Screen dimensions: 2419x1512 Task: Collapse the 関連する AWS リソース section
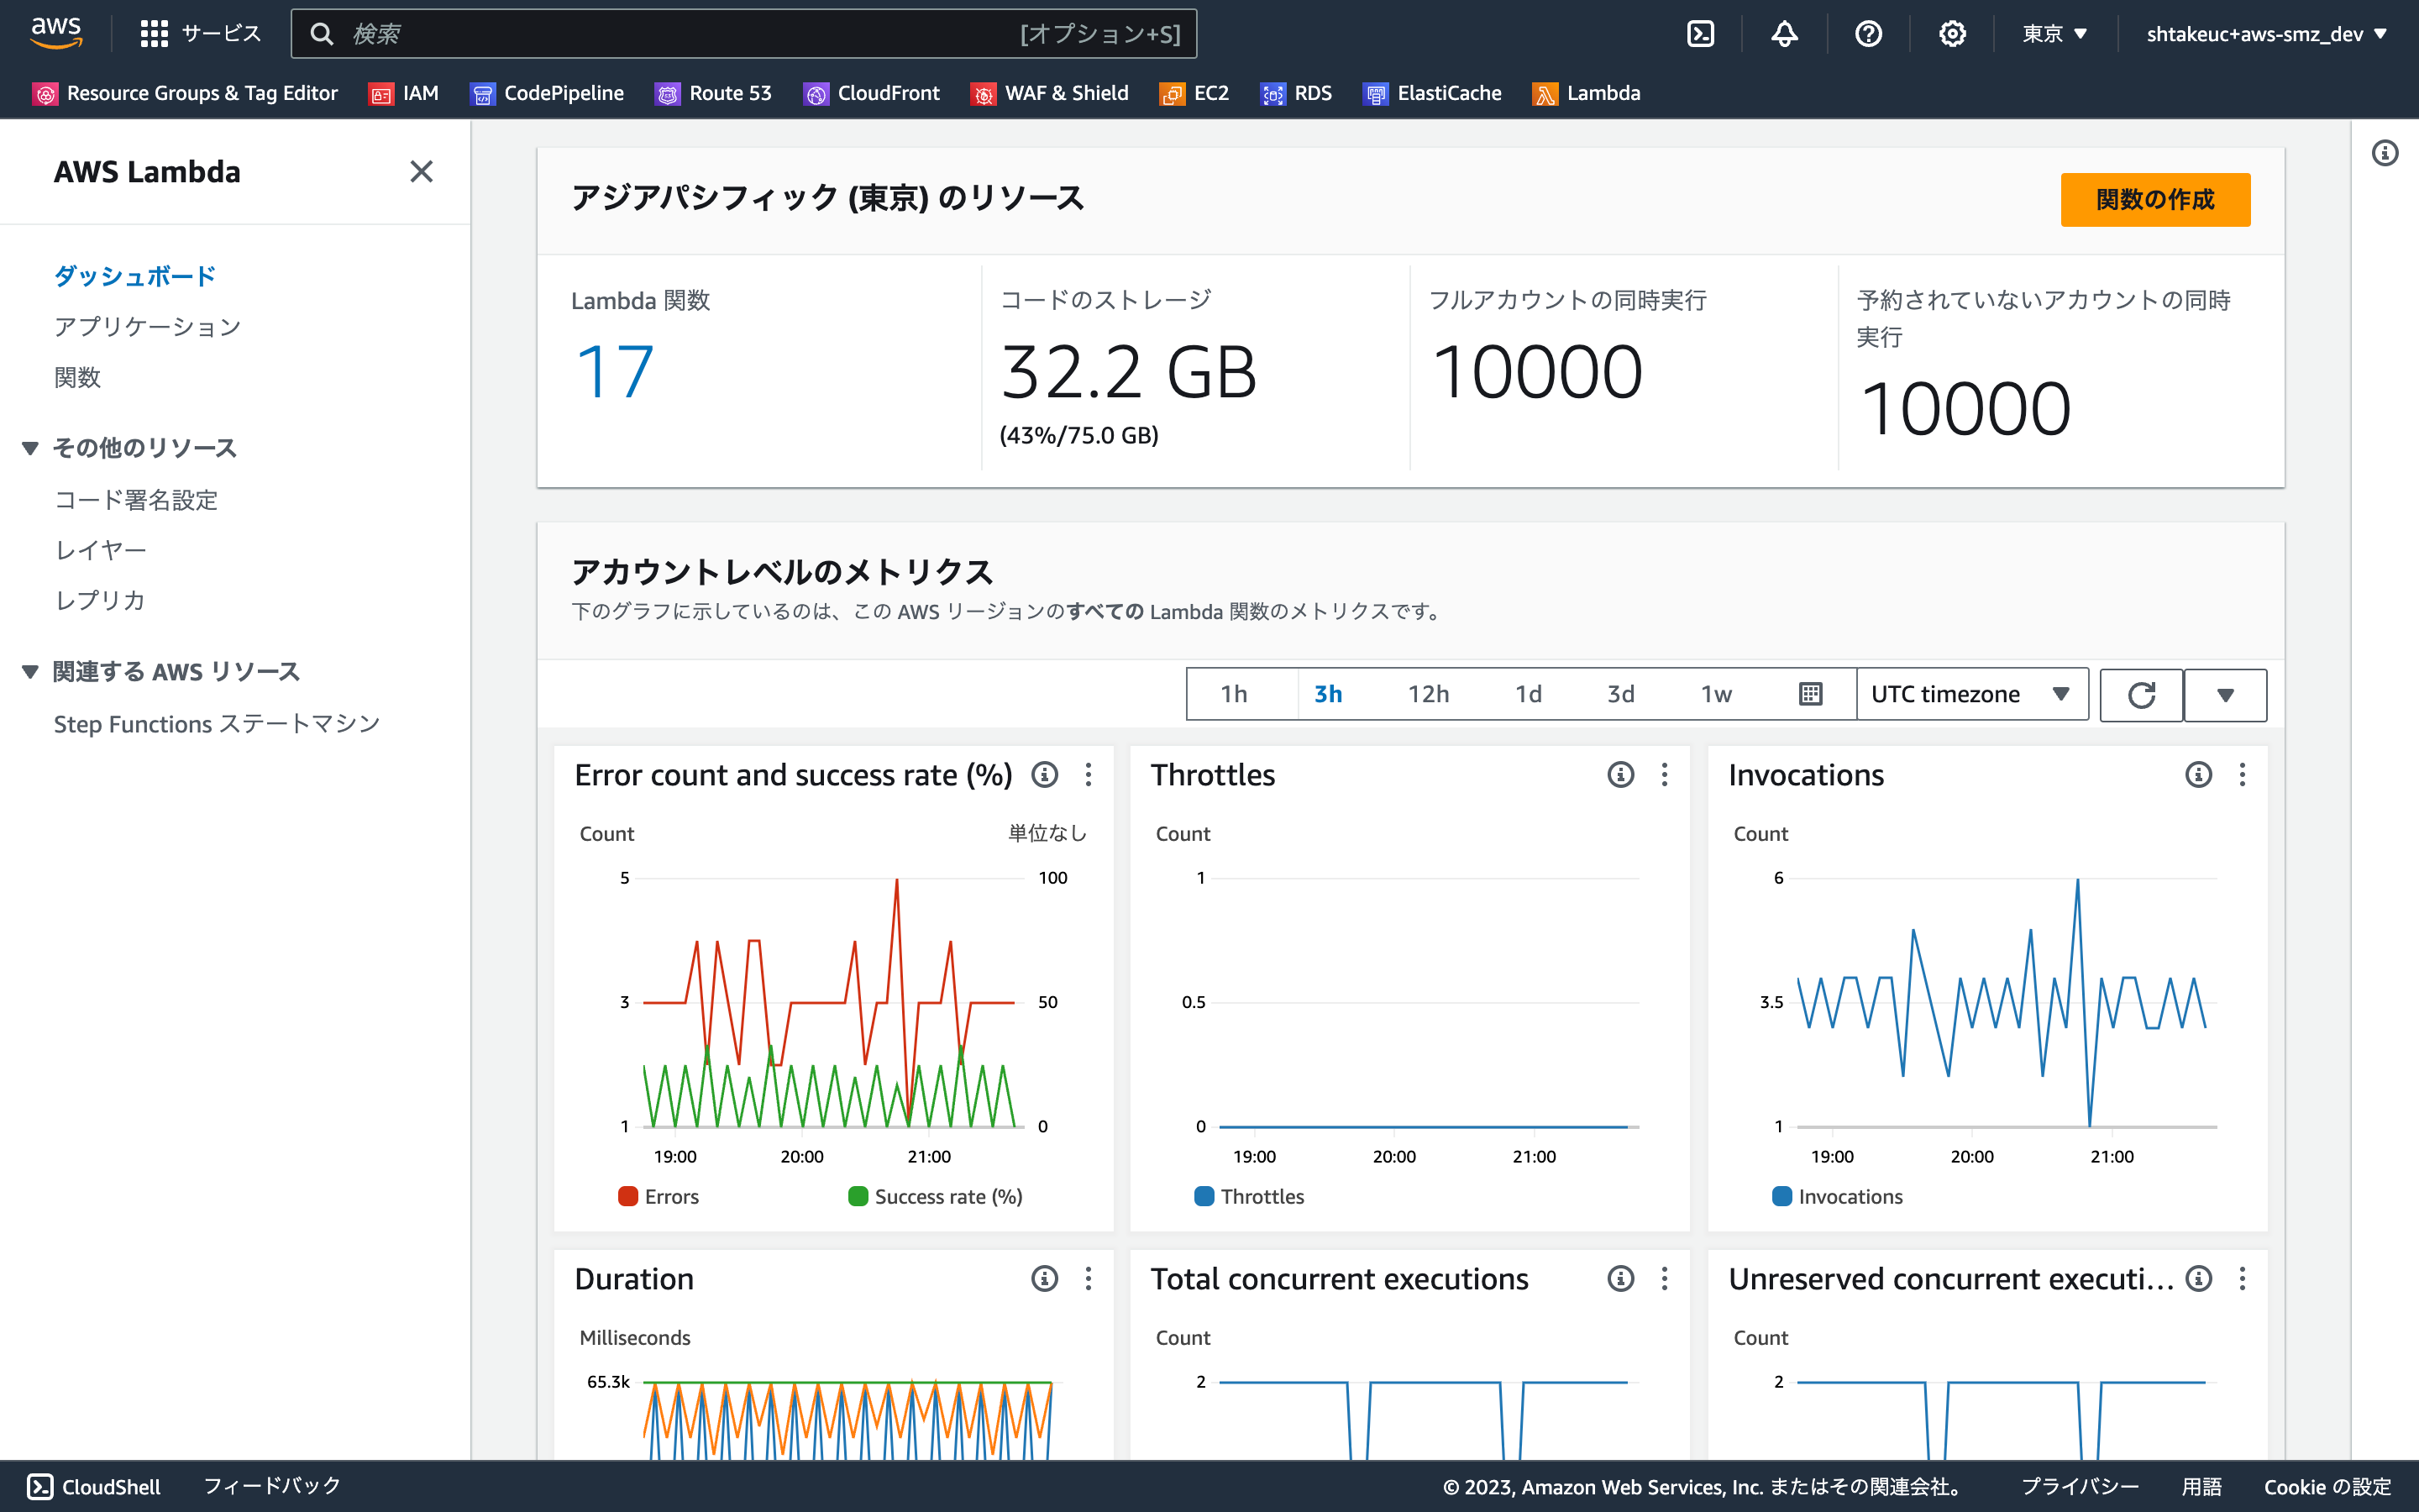(30, 672)
